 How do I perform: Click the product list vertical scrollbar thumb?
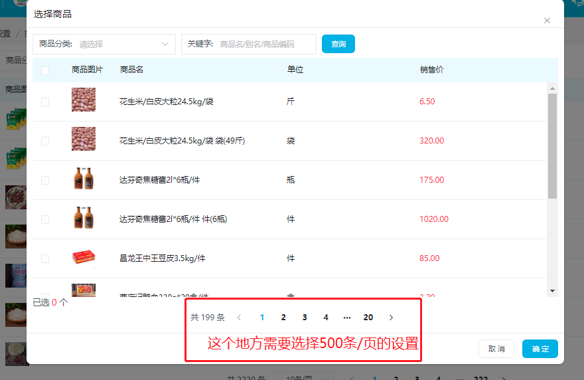[x=552, y=146]
